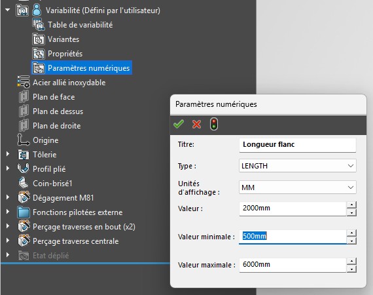This screenshot has height=295, width=373.
Task: Click the traffic light preview icon
Action: pyautogui.click(x=214, y=124)
